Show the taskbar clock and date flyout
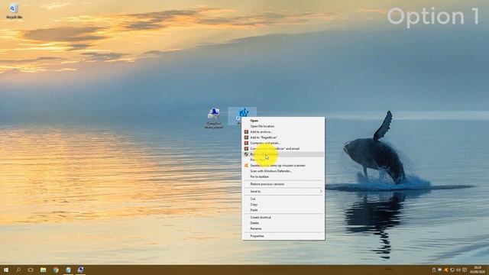The image size is (489, 275). click(477, 270)
